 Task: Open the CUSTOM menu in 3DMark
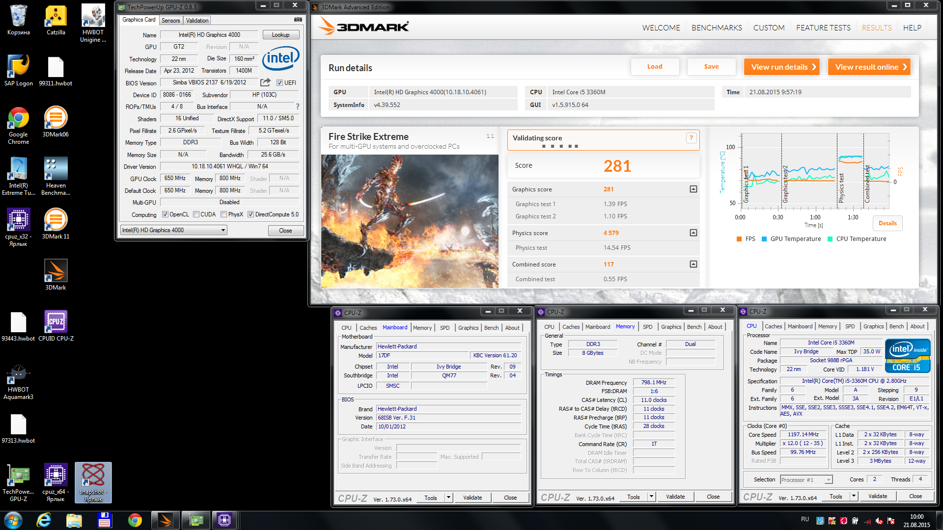click(x=769, y=28)
